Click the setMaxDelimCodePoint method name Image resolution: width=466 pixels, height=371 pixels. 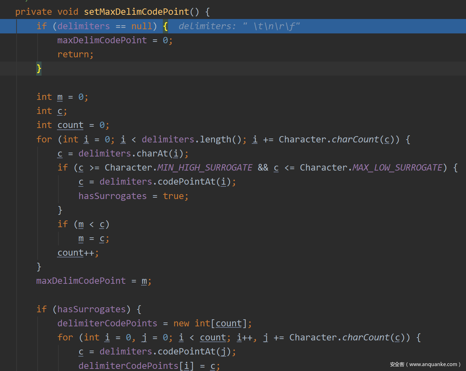[x=136, y=12]
